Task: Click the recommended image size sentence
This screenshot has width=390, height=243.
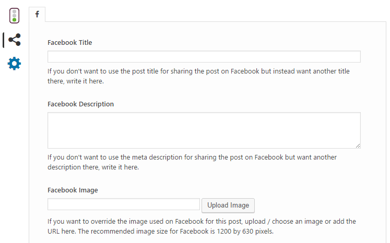Action: coord(176,232)
